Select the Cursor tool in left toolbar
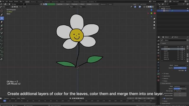Image resolution: width=189 pixels, height=106 pixels. pyautogui.click(x=2, y=11)
